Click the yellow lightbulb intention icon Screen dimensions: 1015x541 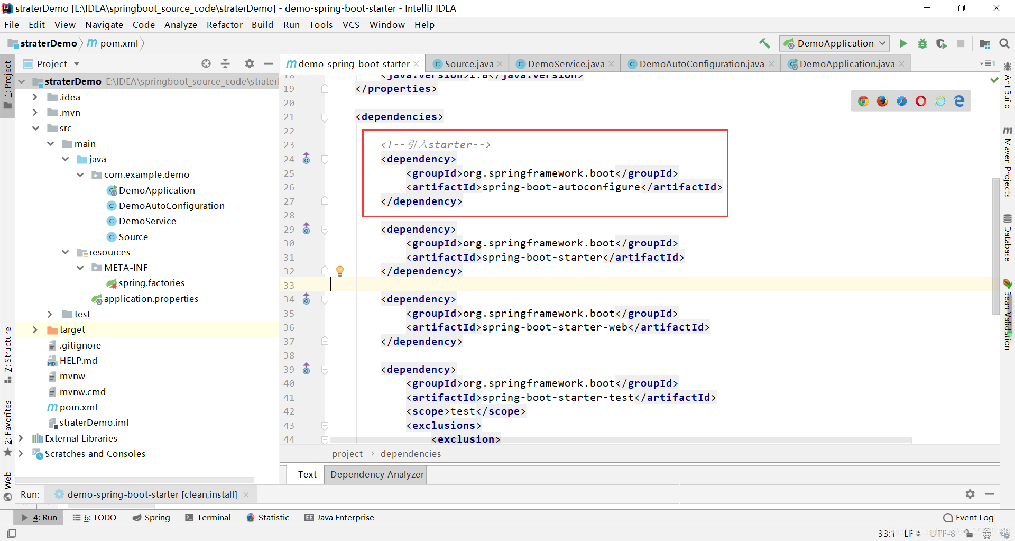tap(340, 271)
